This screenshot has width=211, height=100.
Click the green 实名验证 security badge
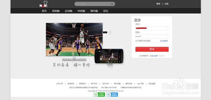(x=99, y=94)
